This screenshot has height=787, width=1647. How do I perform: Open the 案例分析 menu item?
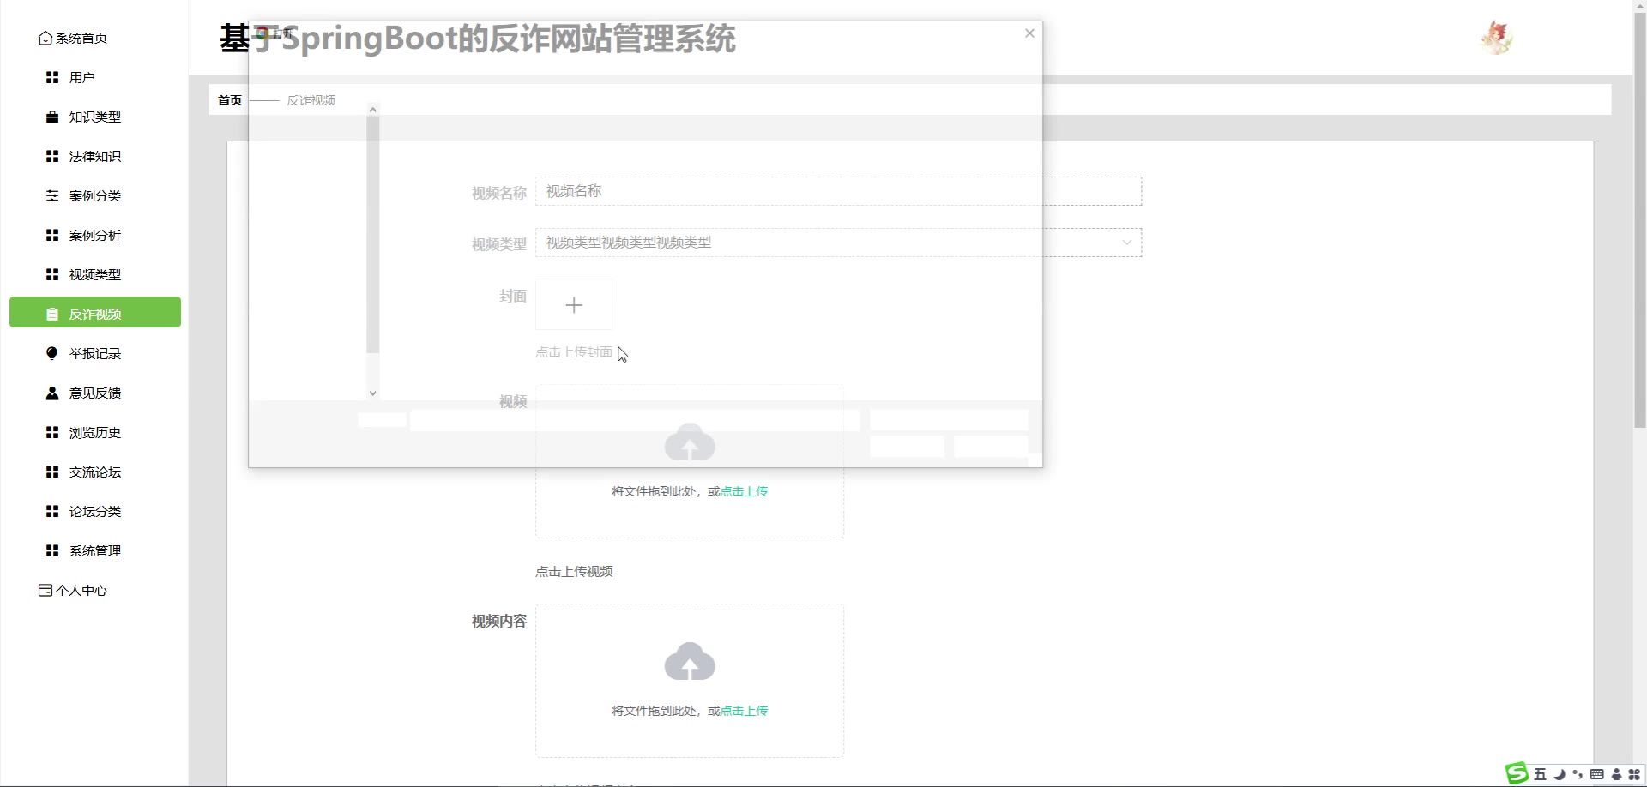95,235
